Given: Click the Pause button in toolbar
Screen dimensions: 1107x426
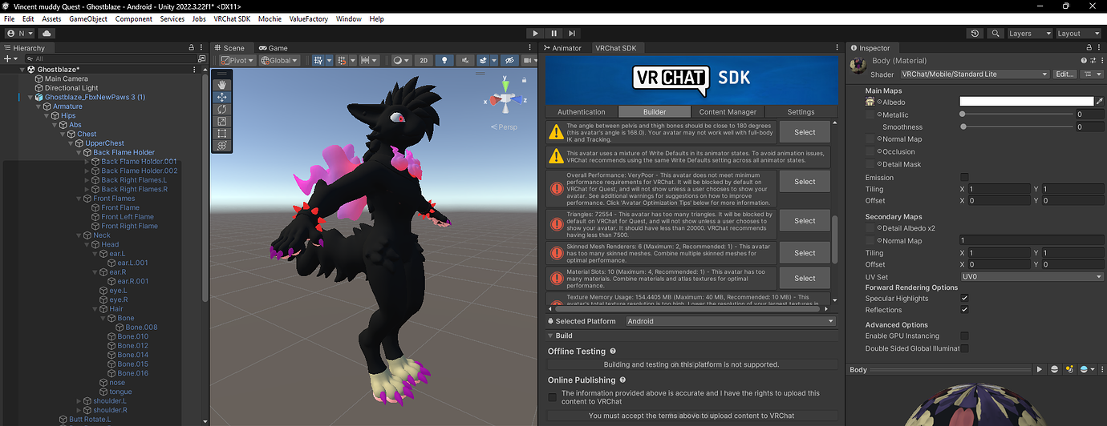Looking at the screenshot, I should (x=553, y=34).
